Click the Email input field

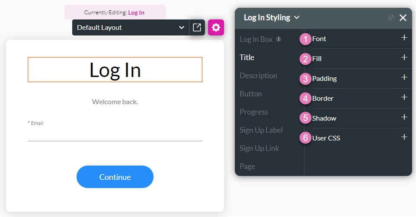click(x=115, y=134)
